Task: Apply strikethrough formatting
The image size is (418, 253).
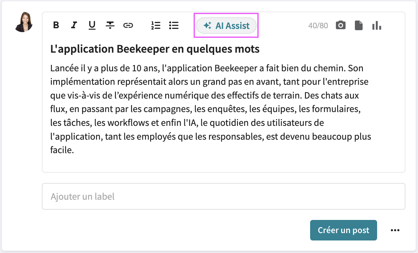Action: pyautogui.click(x=110, y=25)
